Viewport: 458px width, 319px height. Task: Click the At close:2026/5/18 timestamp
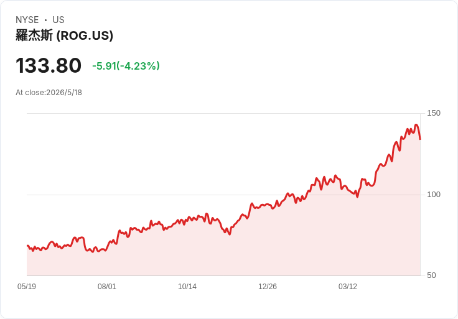pyautogui.click(x=49, y=93)
